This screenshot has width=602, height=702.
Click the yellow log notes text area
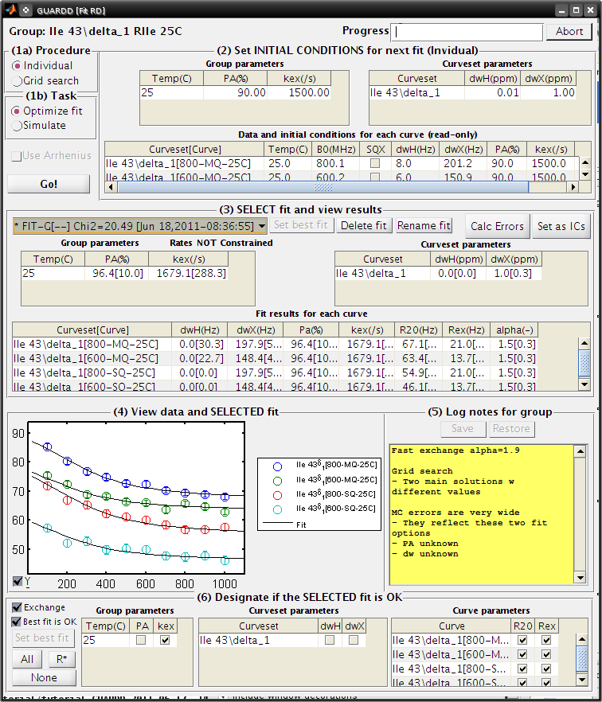[482, 514]
